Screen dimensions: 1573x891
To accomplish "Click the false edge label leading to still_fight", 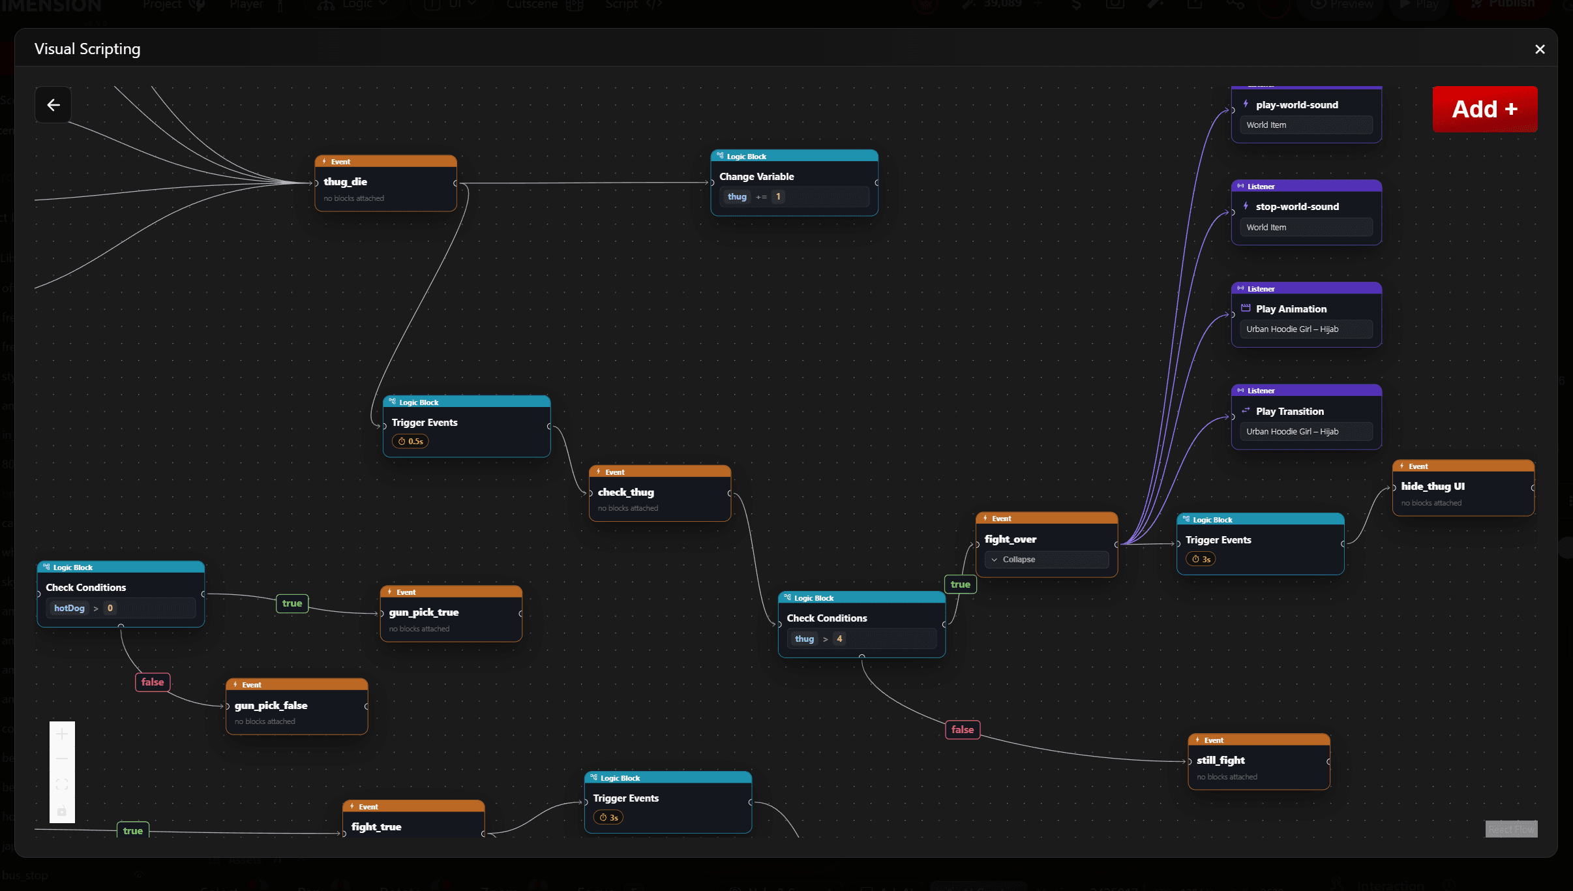I will coord(963,730).
